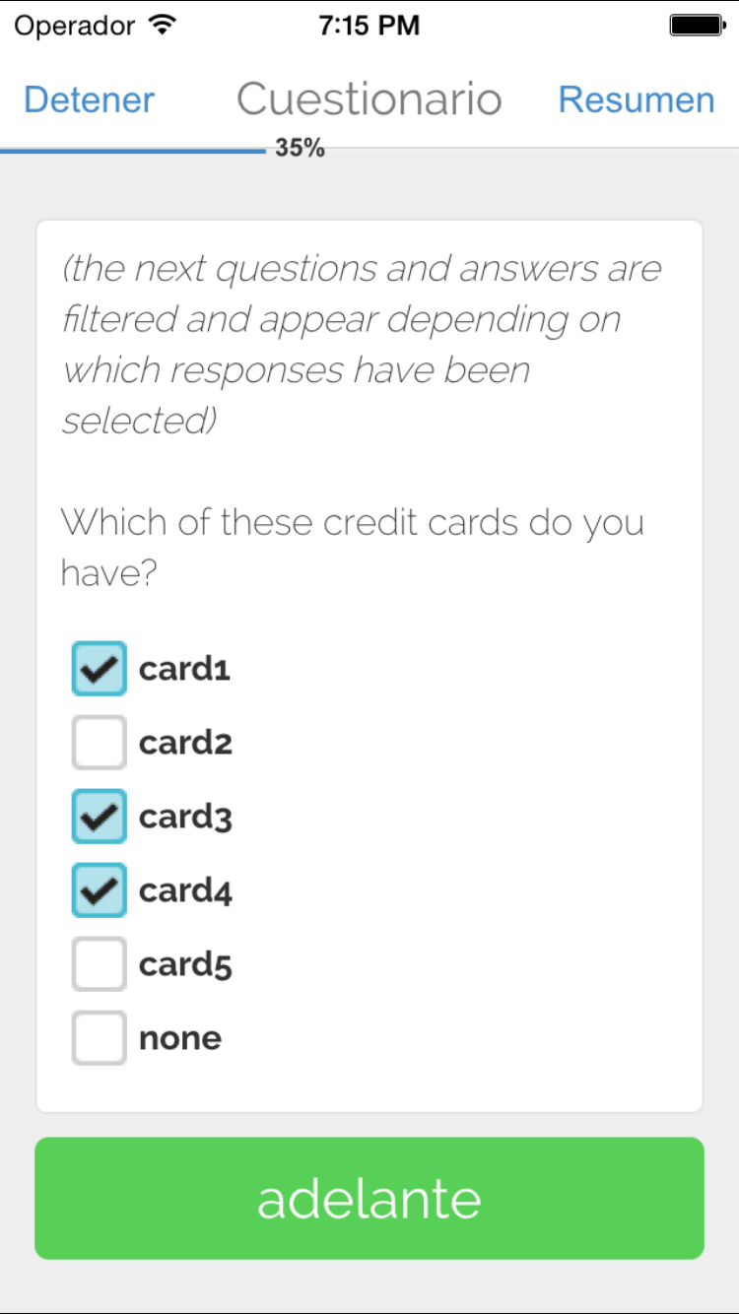This screenshot has height=1314, width=739.
Task: Uncheck the card1 checkbox
Action: pyautogui.click(x=99, y=669)
